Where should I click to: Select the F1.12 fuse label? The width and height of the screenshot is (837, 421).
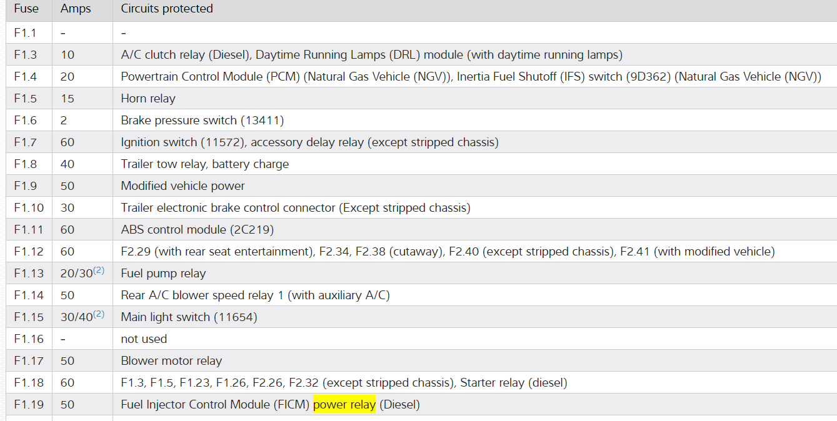click(29, 252)
